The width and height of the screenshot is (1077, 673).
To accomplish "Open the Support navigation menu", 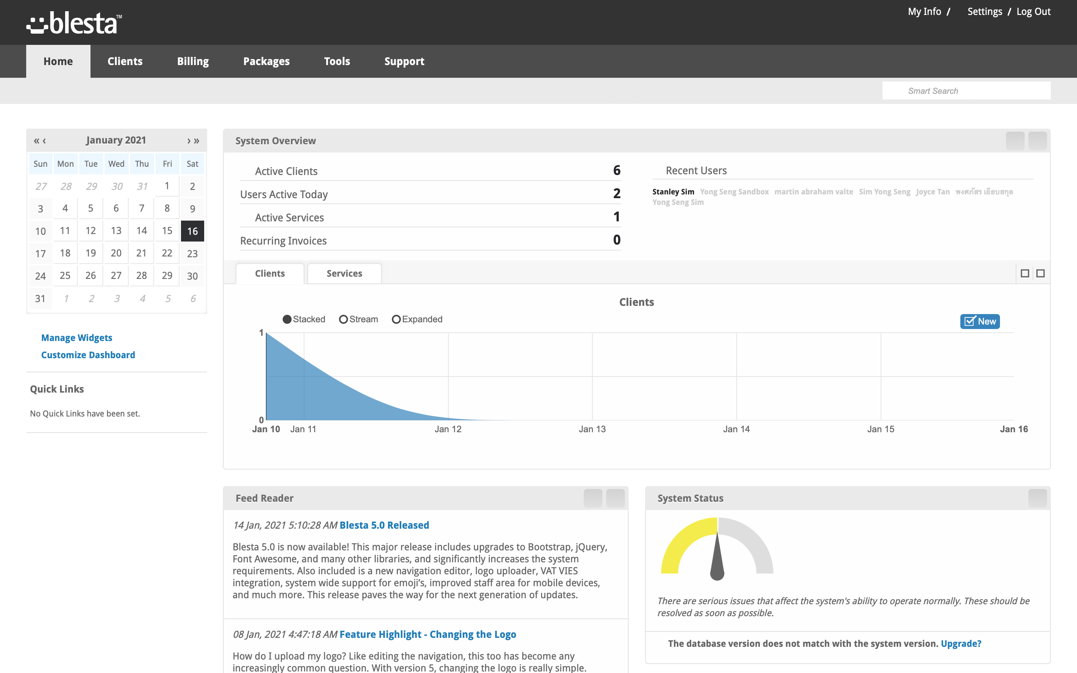I will 404,61.
